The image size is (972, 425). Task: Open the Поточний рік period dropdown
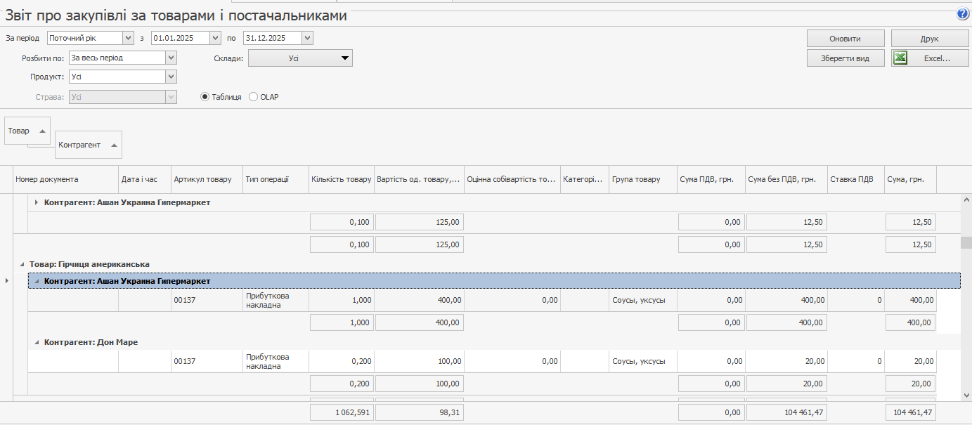(x=127, y=38)
